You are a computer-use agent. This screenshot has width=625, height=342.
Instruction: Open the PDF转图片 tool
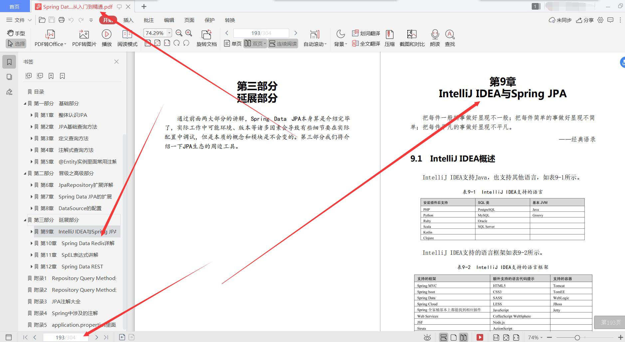pos(84,34)
